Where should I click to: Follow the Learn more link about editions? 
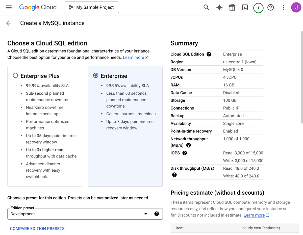point(136,58)
